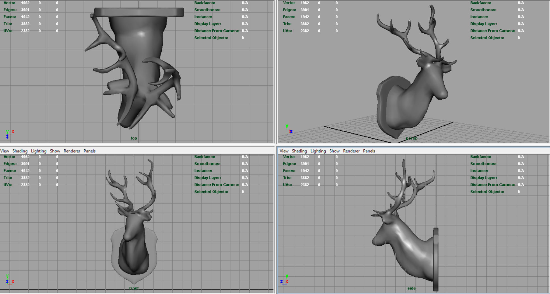Open the Shading menu in the side panel
This screenshot has width=550, height=294.
pyautogui.click(x=299, y=151)
